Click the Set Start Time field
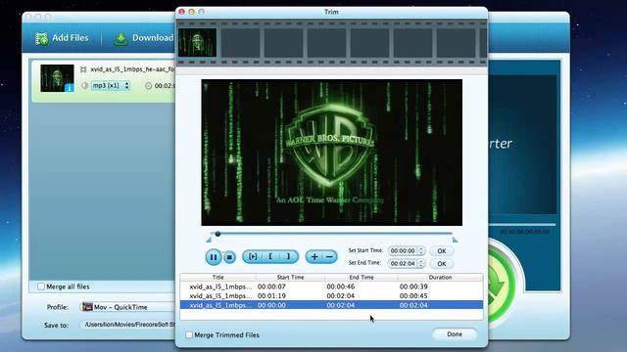 pyautogui.click(x=403, y=251)
